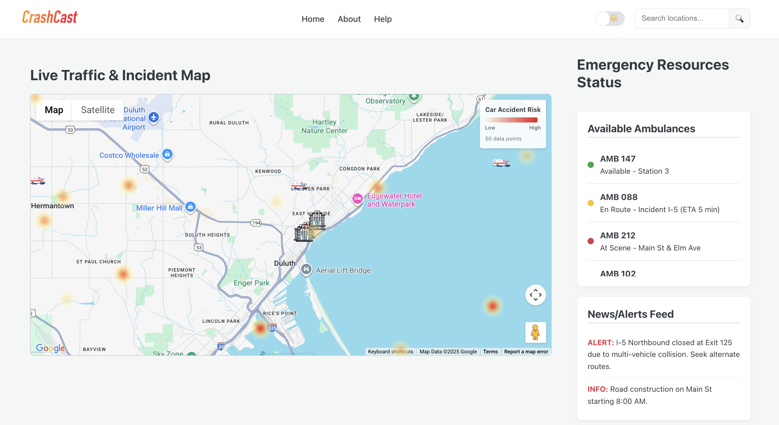779x425 pixels.
Task: Select the Costco Wholesale shopping marker
Action: 167,154
